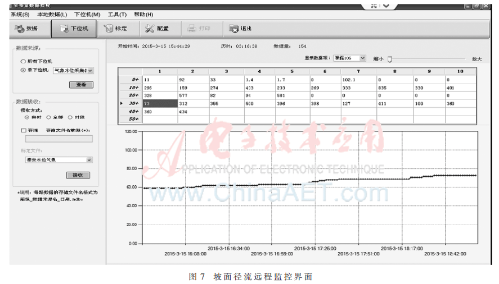
Task: Select table cell 1.4
Action: [x=260, y=80]
